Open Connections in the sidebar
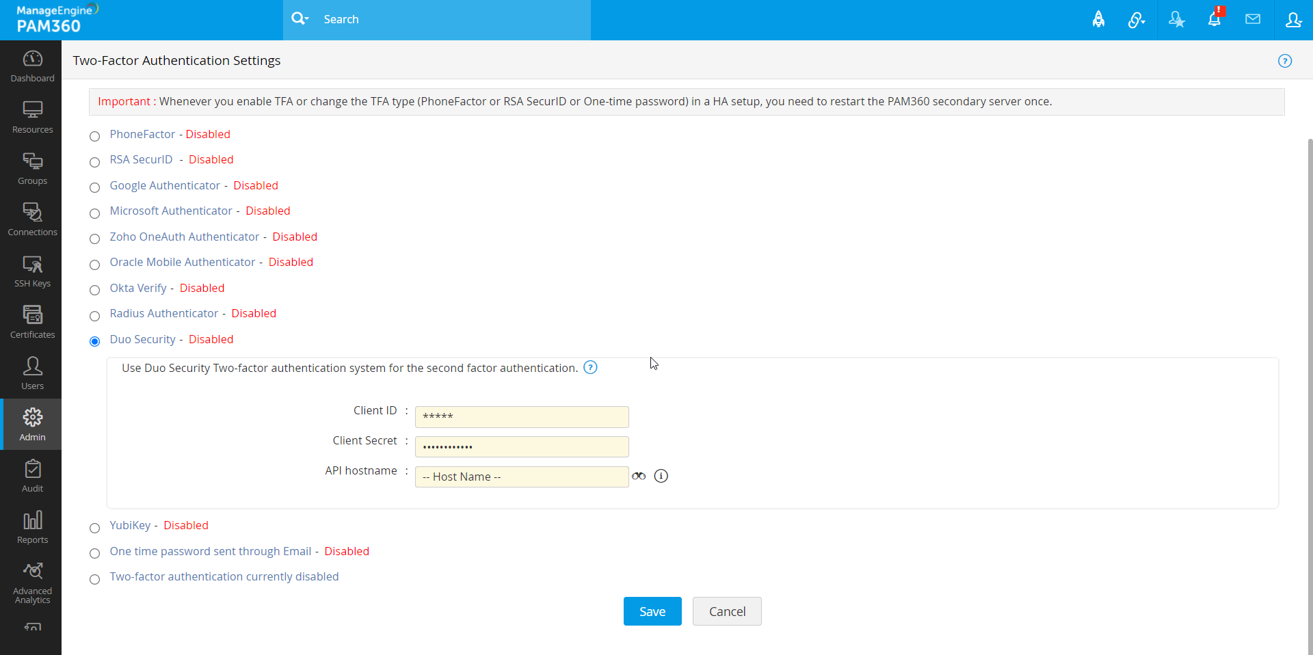 (32, 220)
